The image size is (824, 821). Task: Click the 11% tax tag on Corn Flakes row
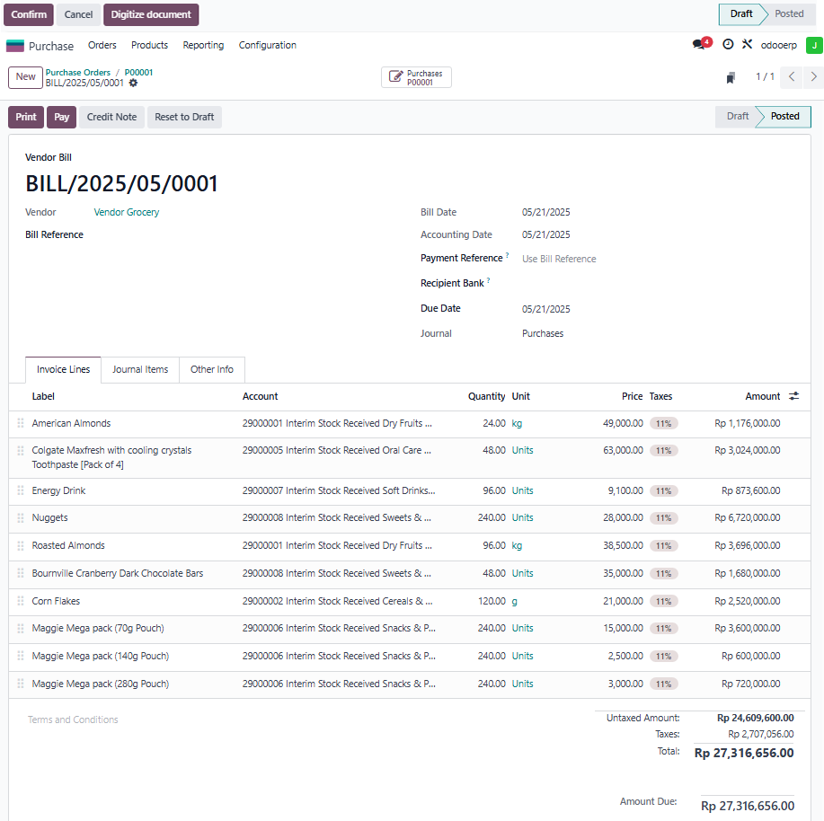point(664,601)
